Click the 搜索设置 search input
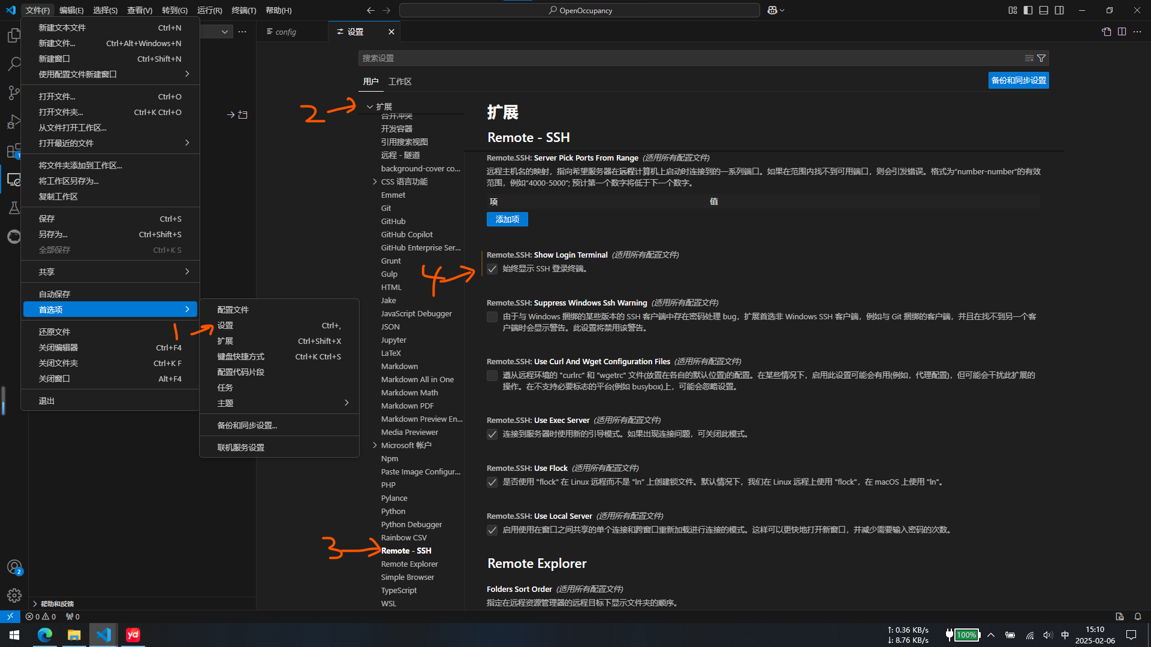This screenshot has width=1151, height=647. [x=689, y=58]
